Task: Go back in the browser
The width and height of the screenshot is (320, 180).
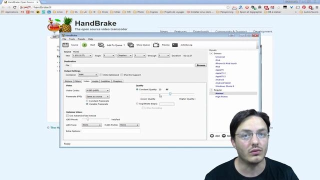Action: point(3,7)
